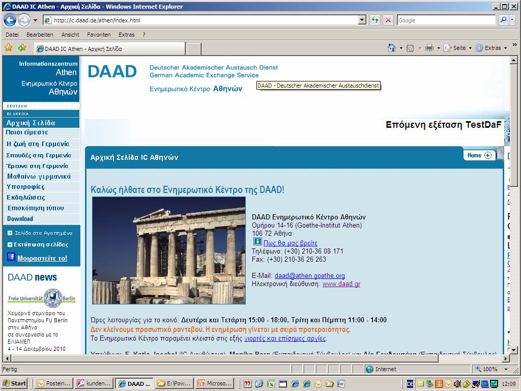
Task: Launch Excel from quick launch
Action: [x=271, y=384]
